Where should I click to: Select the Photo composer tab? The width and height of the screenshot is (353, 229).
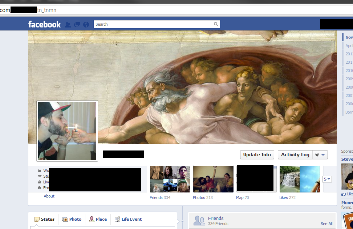[72, 219]
